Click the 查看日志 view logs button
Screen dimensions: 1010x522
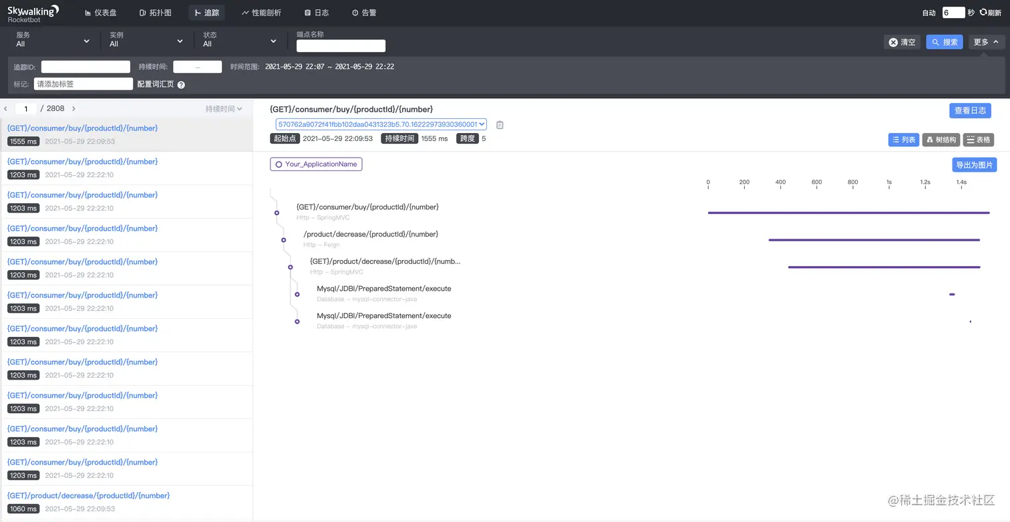[x=970, y=110]
